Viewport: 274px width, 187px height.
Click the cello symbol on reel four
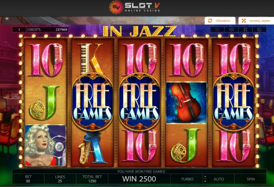pyautogui.click(x=186, y=102)
